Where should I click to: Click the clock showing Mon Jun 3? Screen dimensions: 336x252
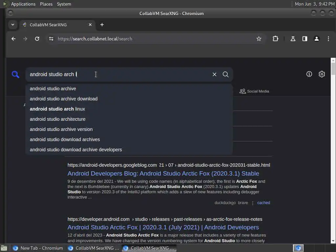click(x=315, y=4)
